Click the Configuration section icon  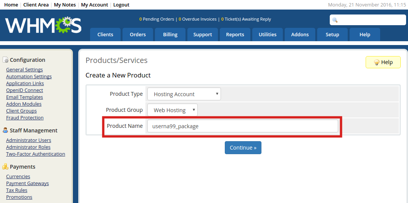pyautogui.click(x=5, y=60)
